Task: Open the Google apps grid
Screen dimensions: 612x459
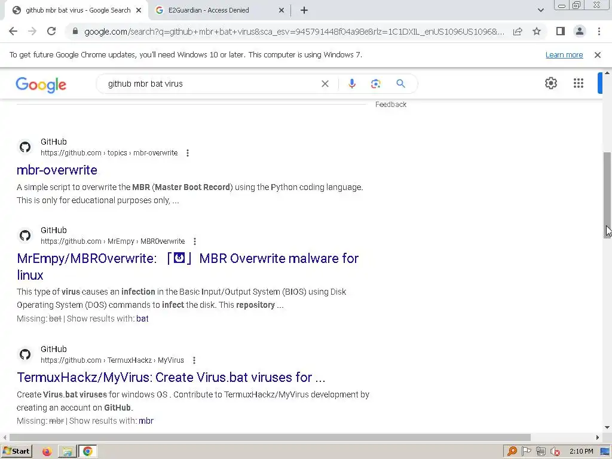Action: coord(578,83)
